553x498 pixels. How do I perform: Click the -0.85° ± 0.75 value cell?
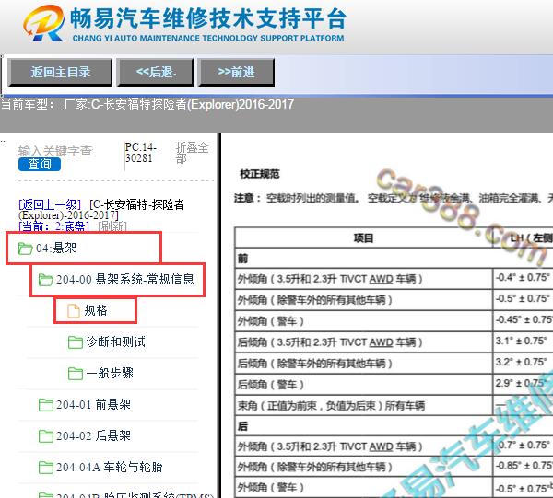click(523, 466)
